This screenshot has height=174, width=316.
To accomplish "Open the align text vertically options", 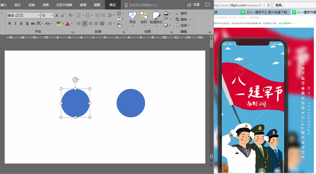I will [x=120, y=19].
